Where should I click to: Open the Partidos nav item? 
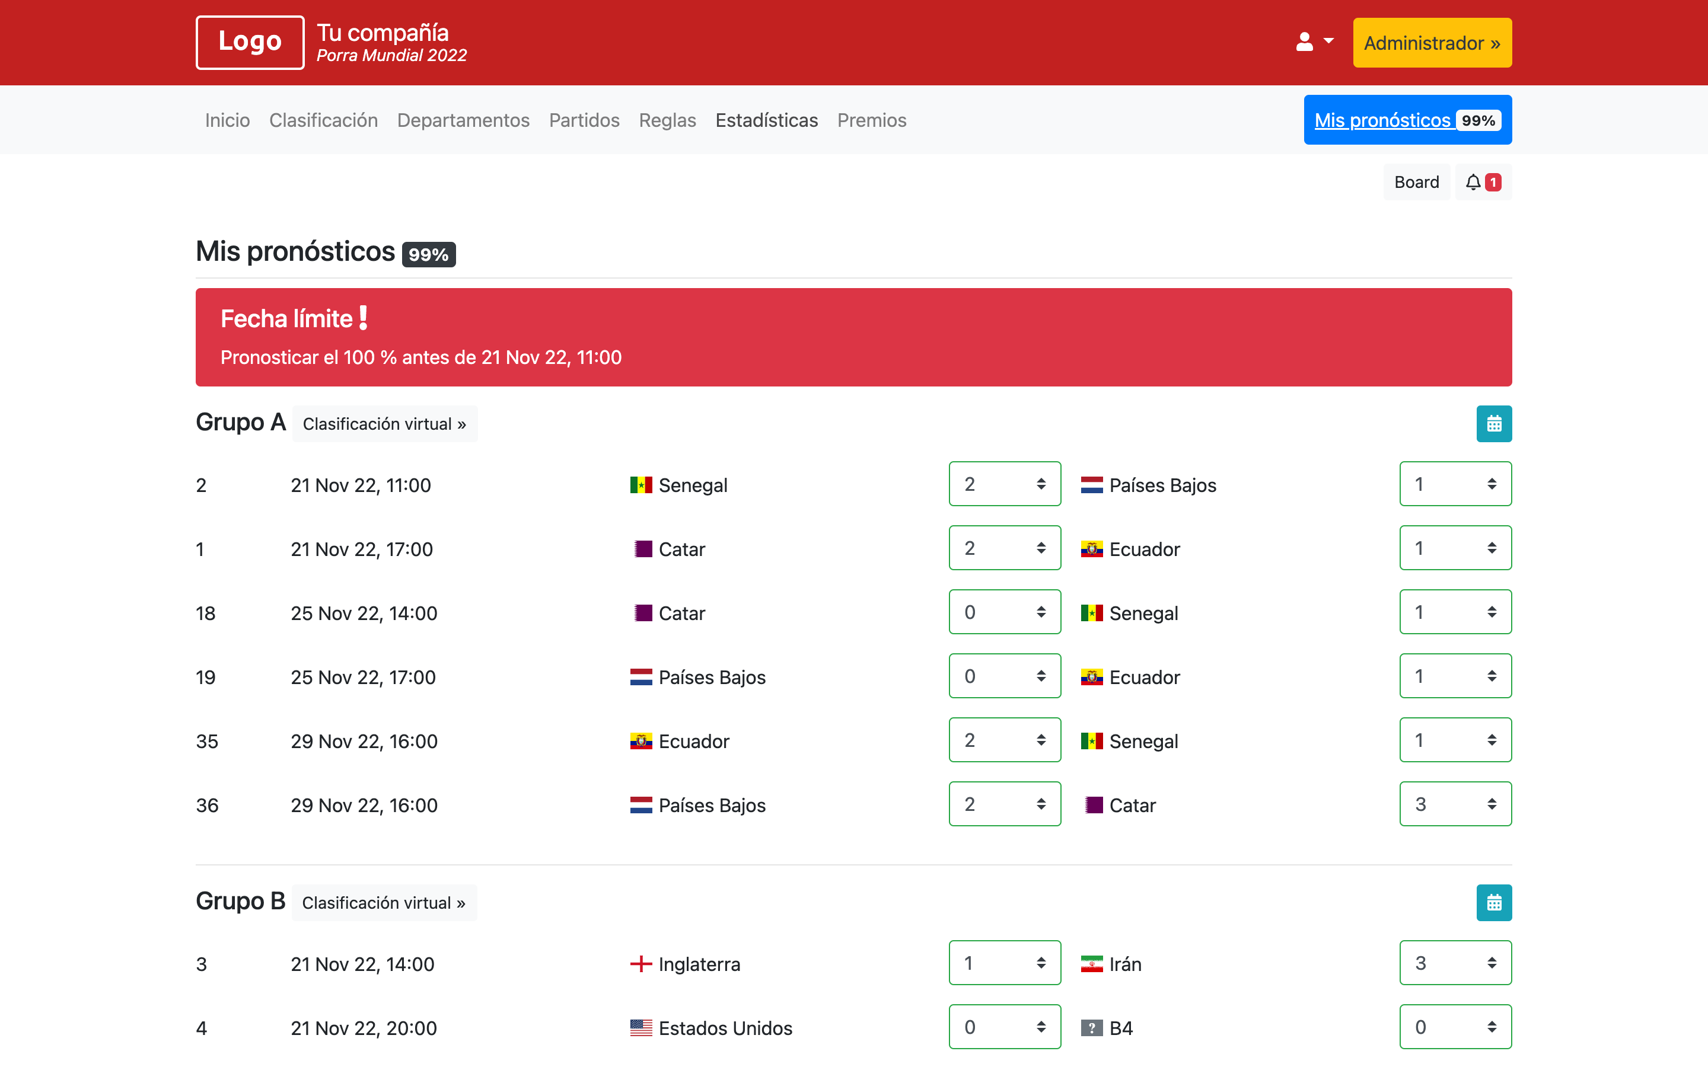coord(584,120)
